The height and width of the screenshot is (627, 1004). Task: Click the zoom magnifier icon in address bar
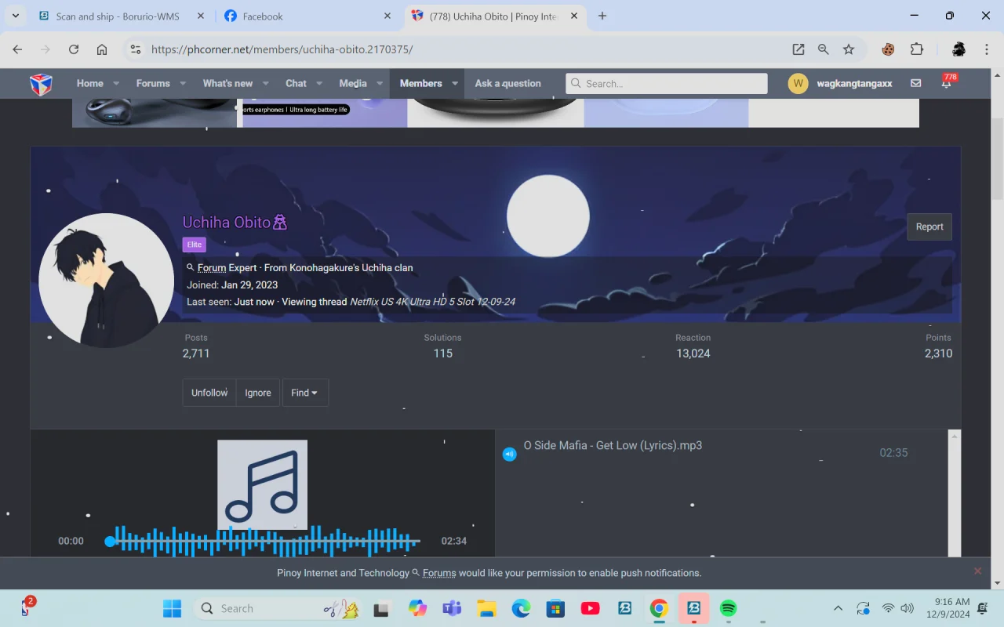[x=824, y=49]
